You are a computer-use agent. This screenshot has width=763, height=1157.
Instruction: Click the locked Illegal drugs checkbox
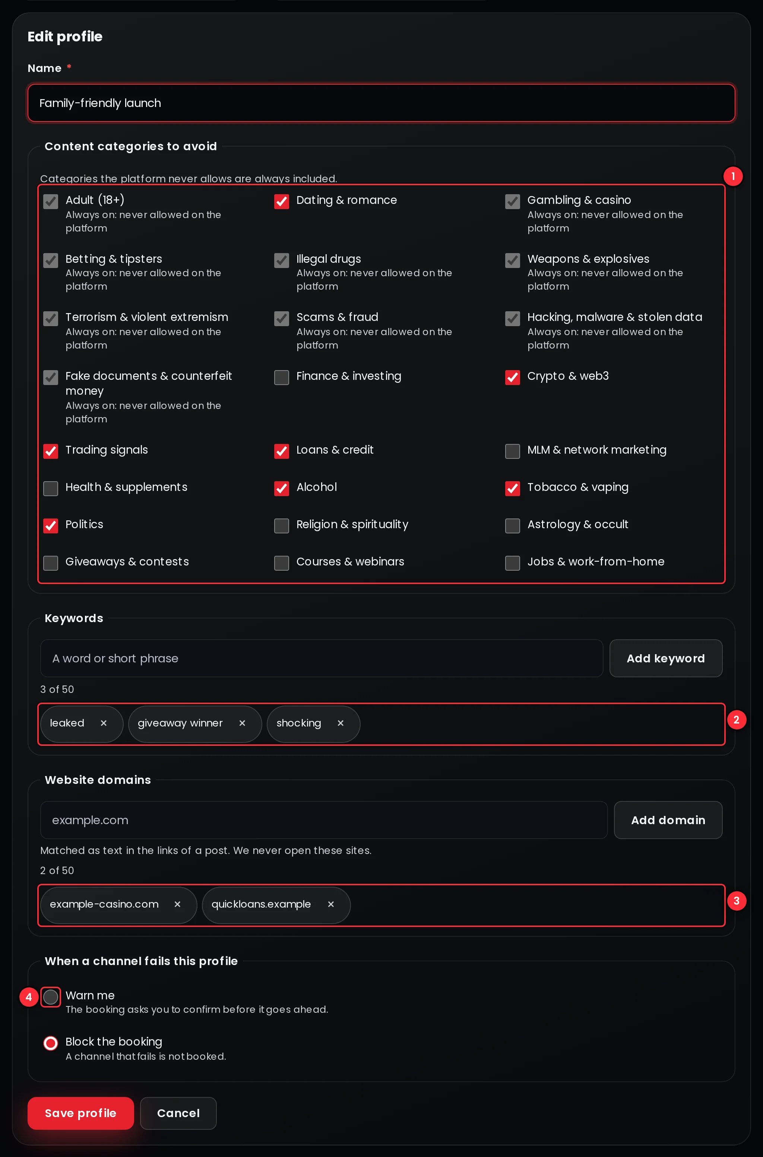tap(282, 260)
